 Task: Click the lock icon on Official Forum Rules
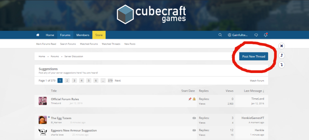click(x=194, y=99)
